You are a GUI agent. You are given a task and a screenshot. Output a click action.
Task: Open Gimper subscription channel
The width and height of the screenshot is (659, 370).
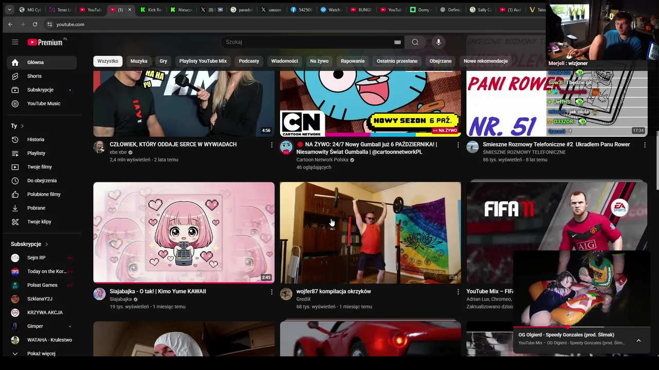coord(42,326)
